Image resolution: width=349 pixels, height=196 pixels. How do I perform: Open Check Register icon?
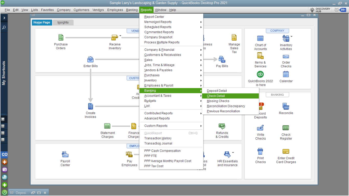coord(286,128)
